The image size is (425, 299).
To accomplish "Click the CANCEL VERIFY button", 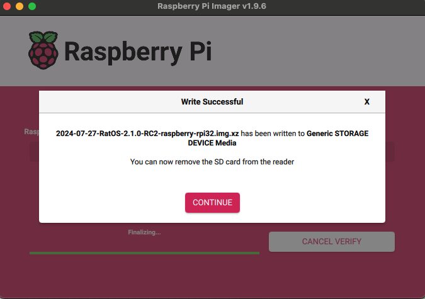I will [x=331, y=242].
